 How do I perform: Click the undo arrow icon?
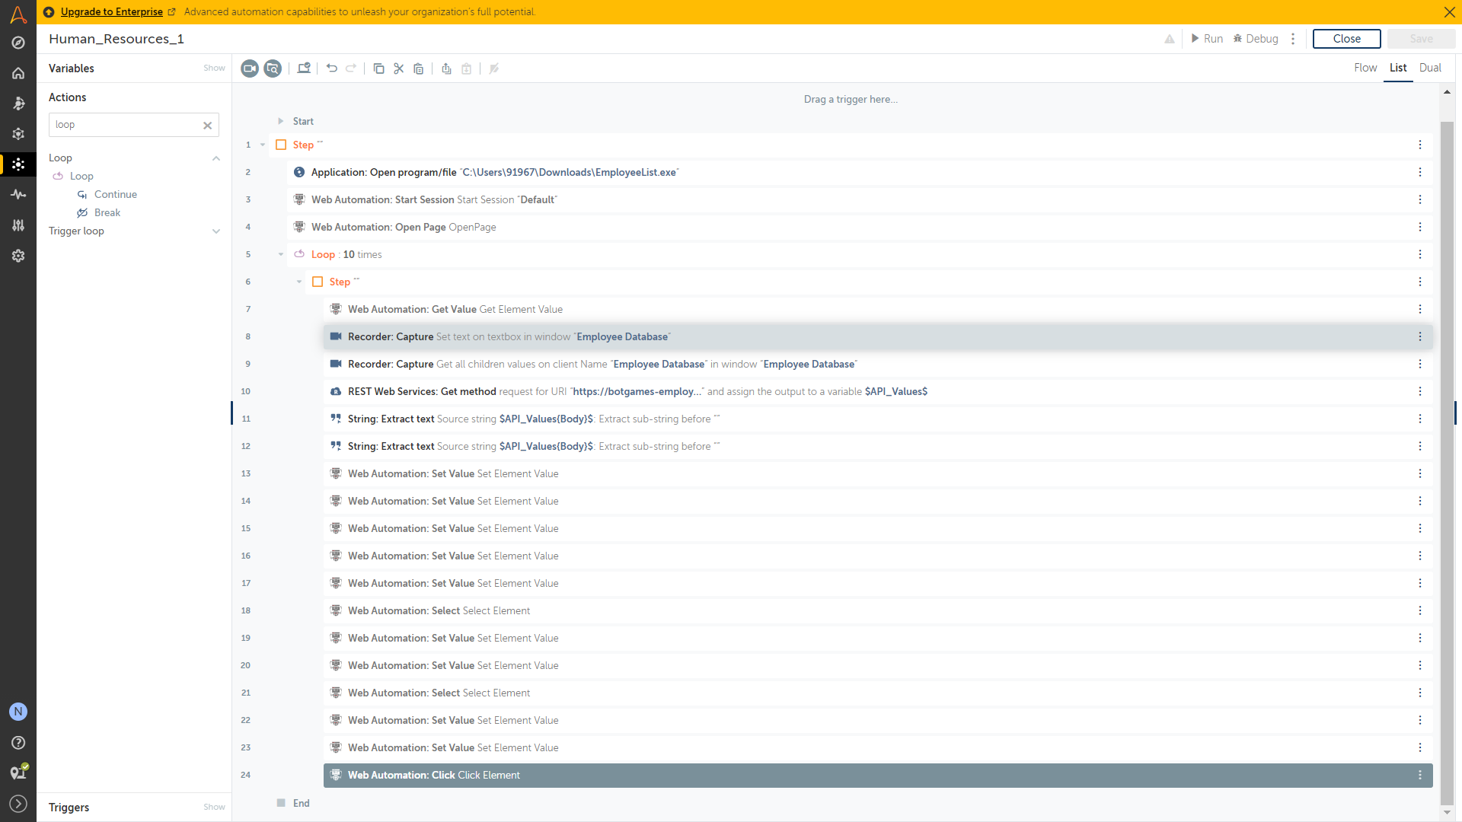point(332,68)
